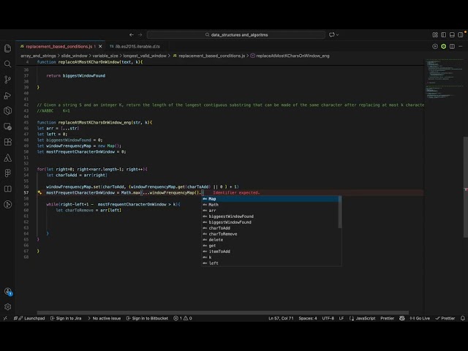Click Spaces: 4 indentation setting
Viewport: 468px width, 351px height.
308,318
